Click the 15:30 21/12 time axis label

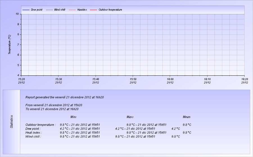point(58,81)
